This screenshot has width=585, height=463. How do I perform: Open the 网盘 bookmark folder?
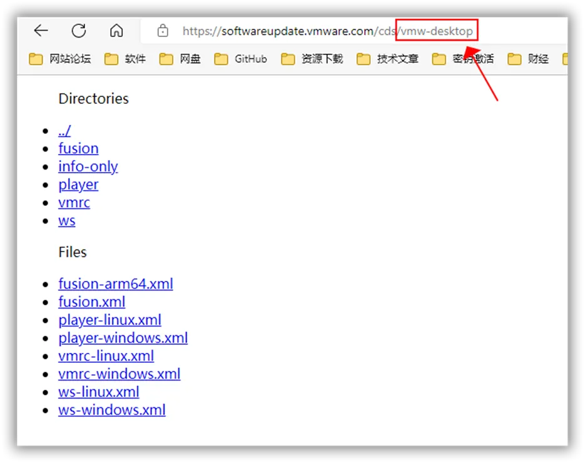(x=180, y=59)
